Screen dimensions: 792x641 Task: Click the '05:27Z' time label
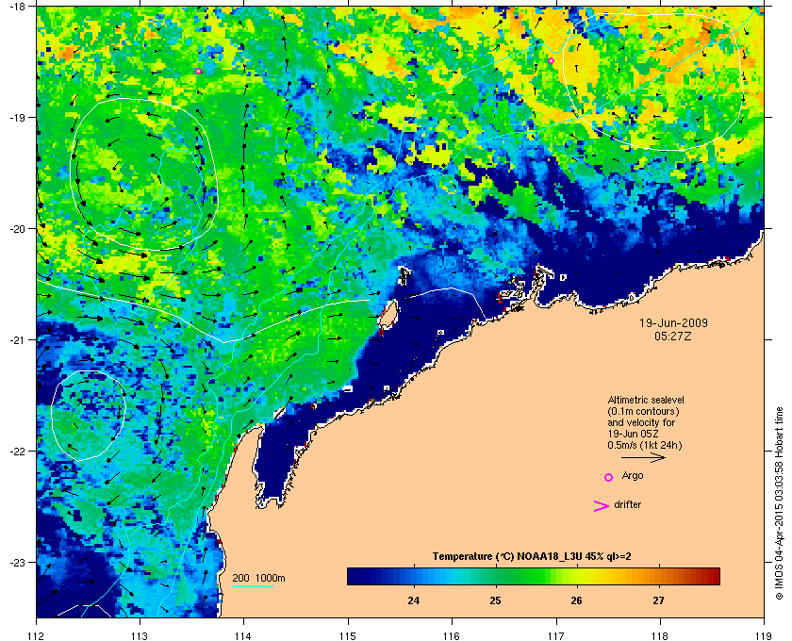tap(673, 336)
